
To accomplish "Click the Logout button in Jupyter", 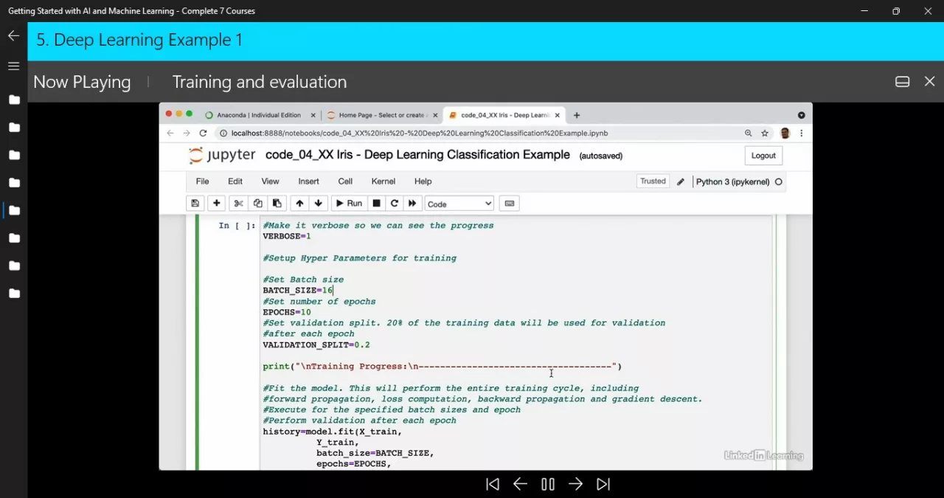I will 763,156.
